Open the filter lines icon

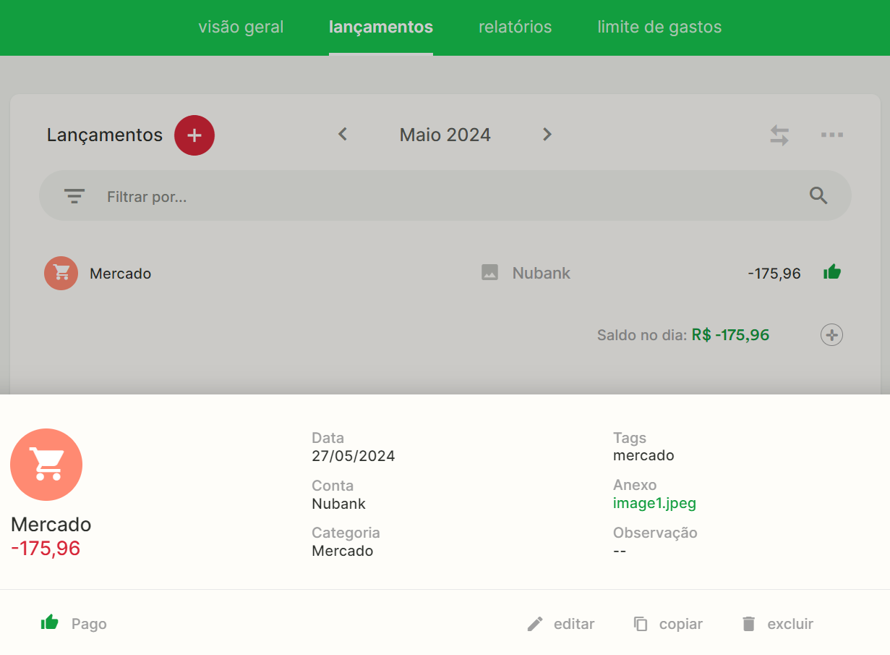click(x=74, y=196)
